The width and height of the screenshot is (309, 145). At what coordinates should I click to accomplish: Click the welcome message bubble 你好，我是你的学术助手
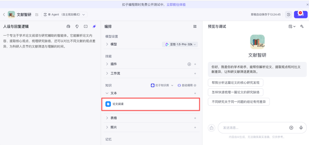tap(257, 69)
